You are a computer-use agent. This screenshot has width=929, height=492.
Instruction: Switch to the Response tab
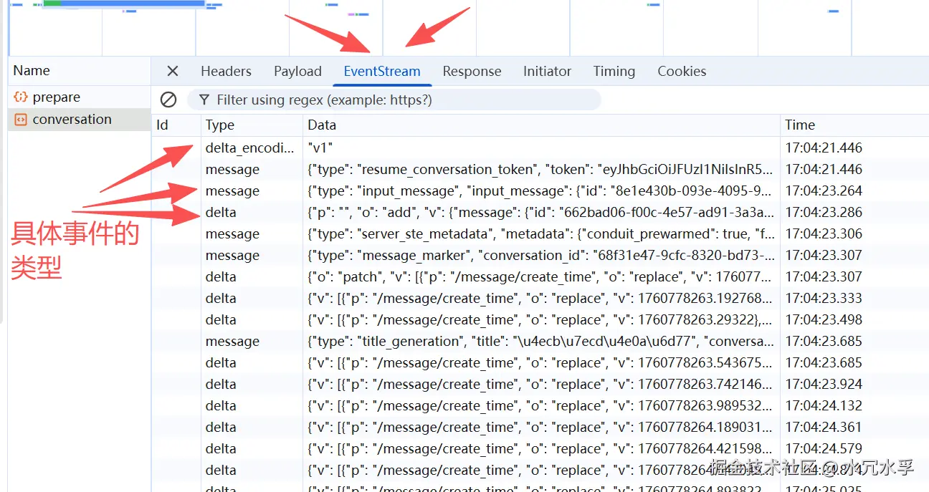[x=472, y=71]
